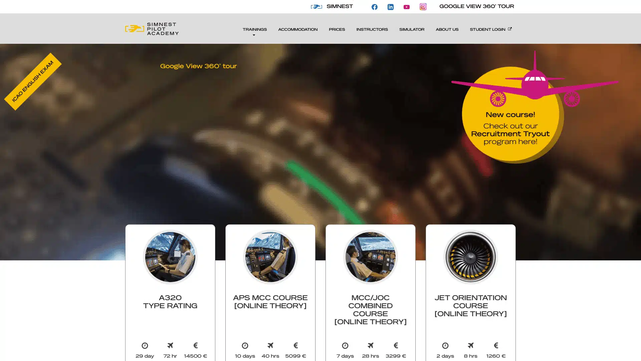Image resolution: width=641 pixels, height=361 pixels.
Task: Click the clock icon on Jet Orientation card
Action: click(x=445, y=346)
